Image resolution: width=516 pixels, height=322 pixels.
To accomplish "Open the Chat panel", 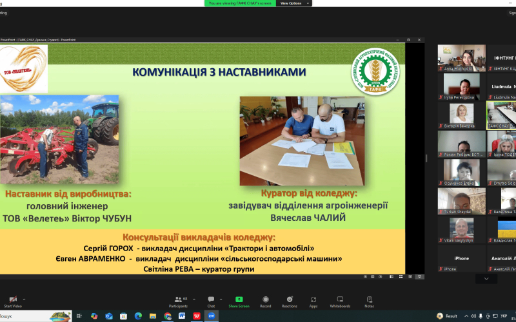I will 211,301.
